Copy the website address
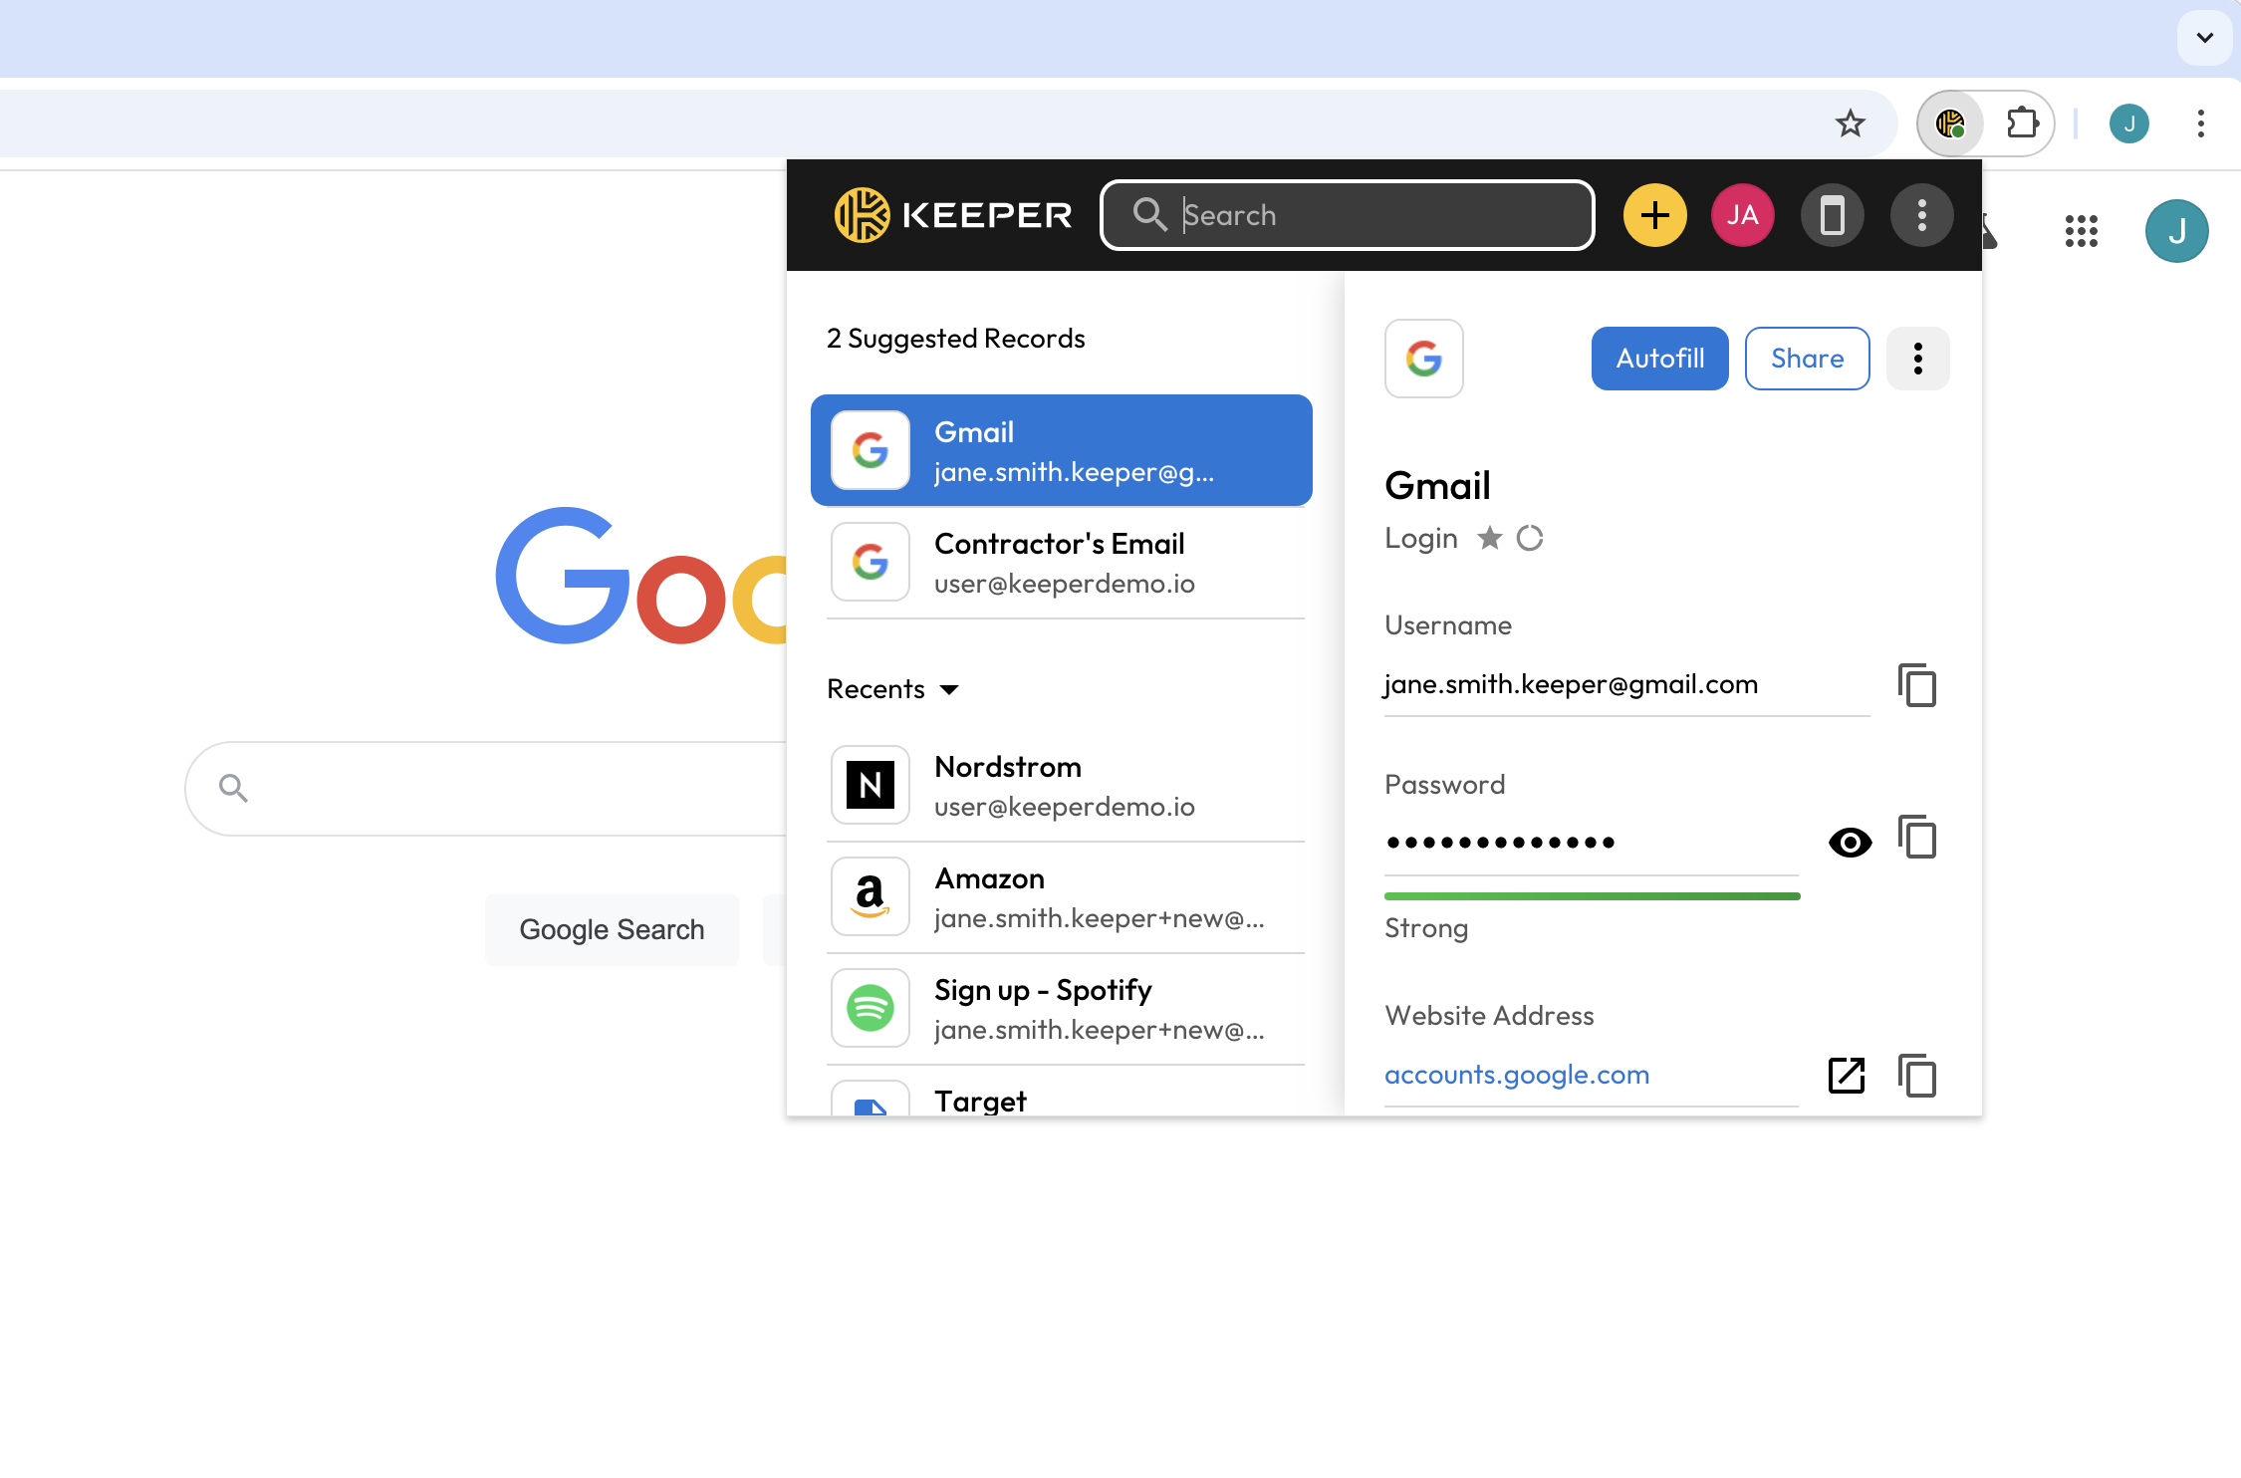 [x=1916, y=1076]
